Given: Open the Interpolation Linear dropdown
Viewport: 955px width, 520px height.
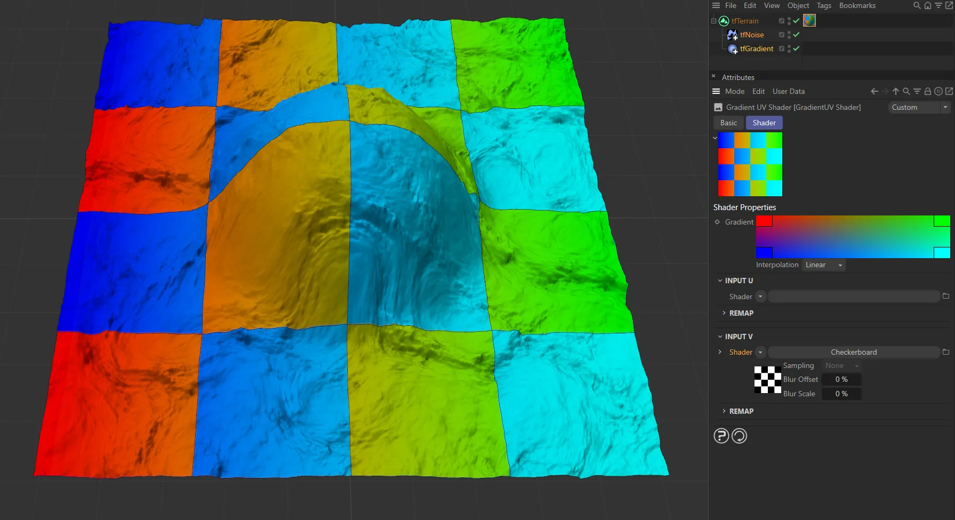Looking at the screenshot, I should [x=823, y=265].
